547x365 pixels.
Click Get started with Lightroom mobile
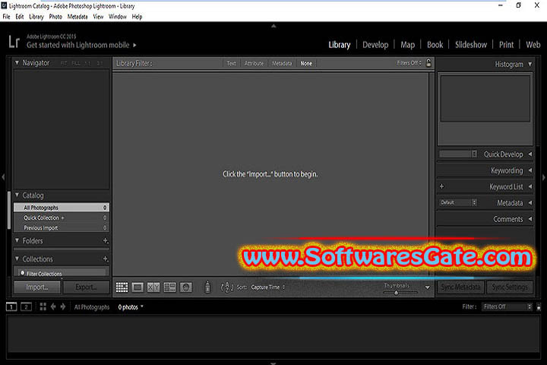(81, 45)
